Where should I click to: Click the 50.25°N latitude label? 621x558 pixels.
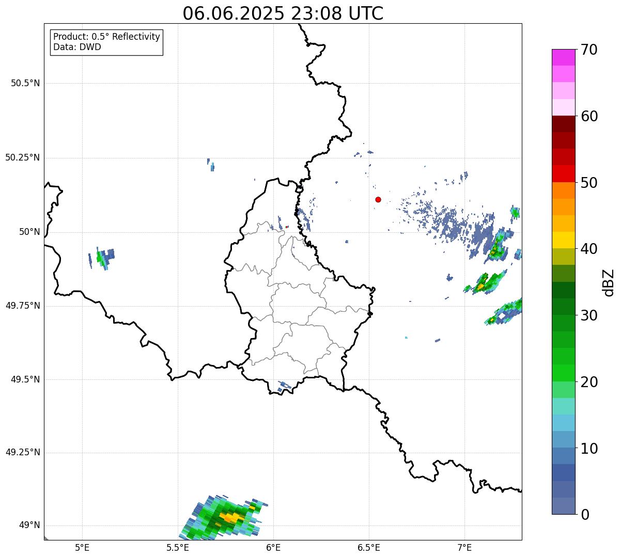click(x=23, y=157)
